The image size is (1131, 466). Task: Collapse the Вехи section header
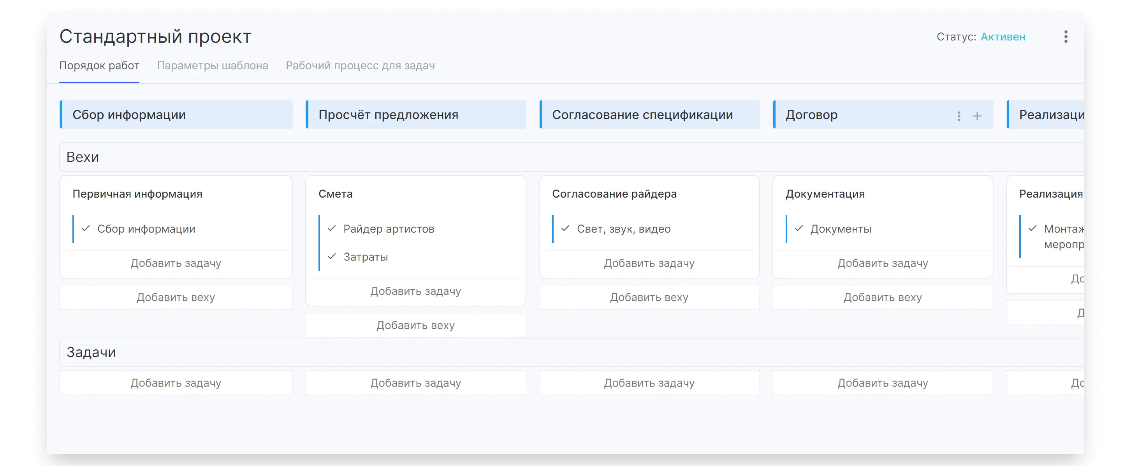[x=83, y=157]
